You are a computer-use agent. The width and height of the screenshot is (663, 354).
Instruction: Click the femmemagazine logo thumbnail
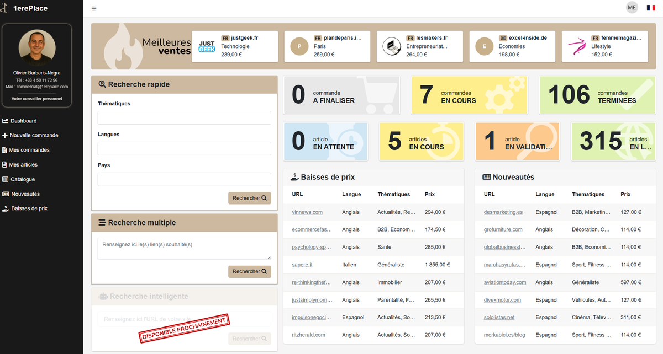click(577, 46)
